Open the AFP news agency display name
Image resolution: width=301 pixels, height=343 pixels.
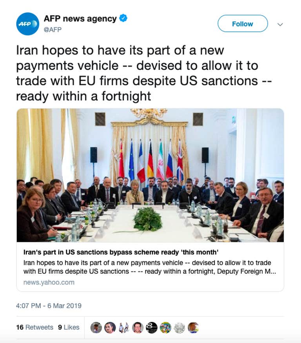[80, 18]
